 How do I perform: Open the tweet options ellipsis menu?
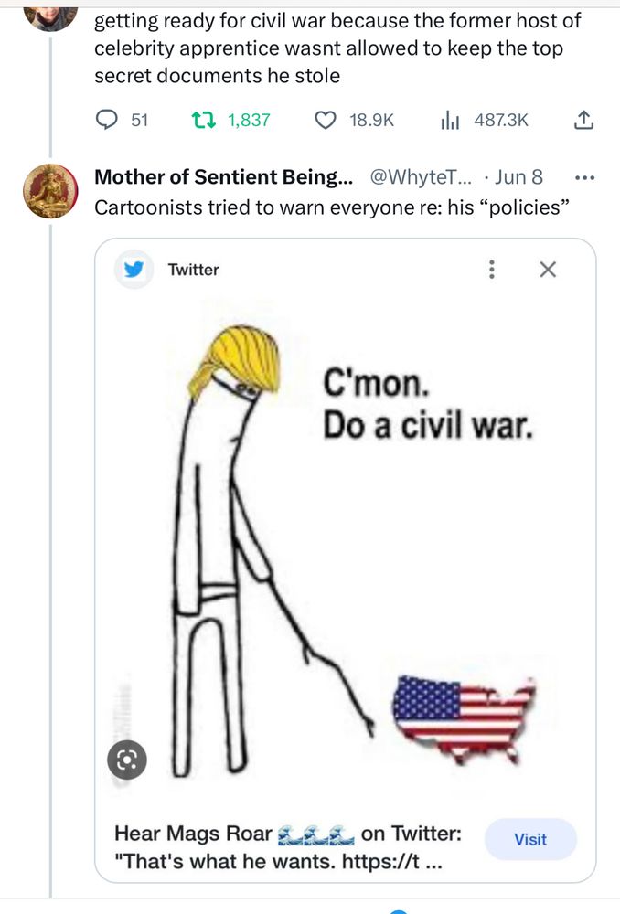click(x=583, y=175)
